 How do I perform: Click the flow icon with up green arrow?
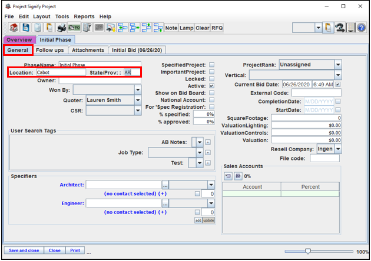click(x=146, y=28)
